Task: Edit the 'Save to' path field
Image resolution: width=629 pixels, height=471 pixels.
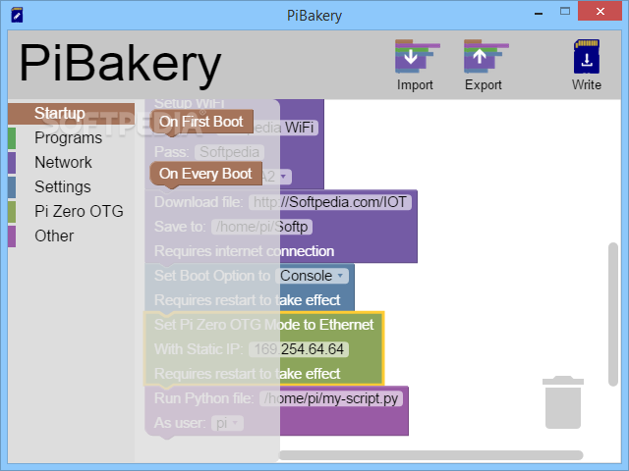Action: [x=261, y=227]
